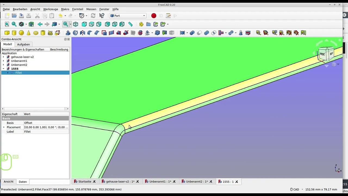Save the active document
Viewport: 348px width, 196px height.
click(x=21, y=16)
